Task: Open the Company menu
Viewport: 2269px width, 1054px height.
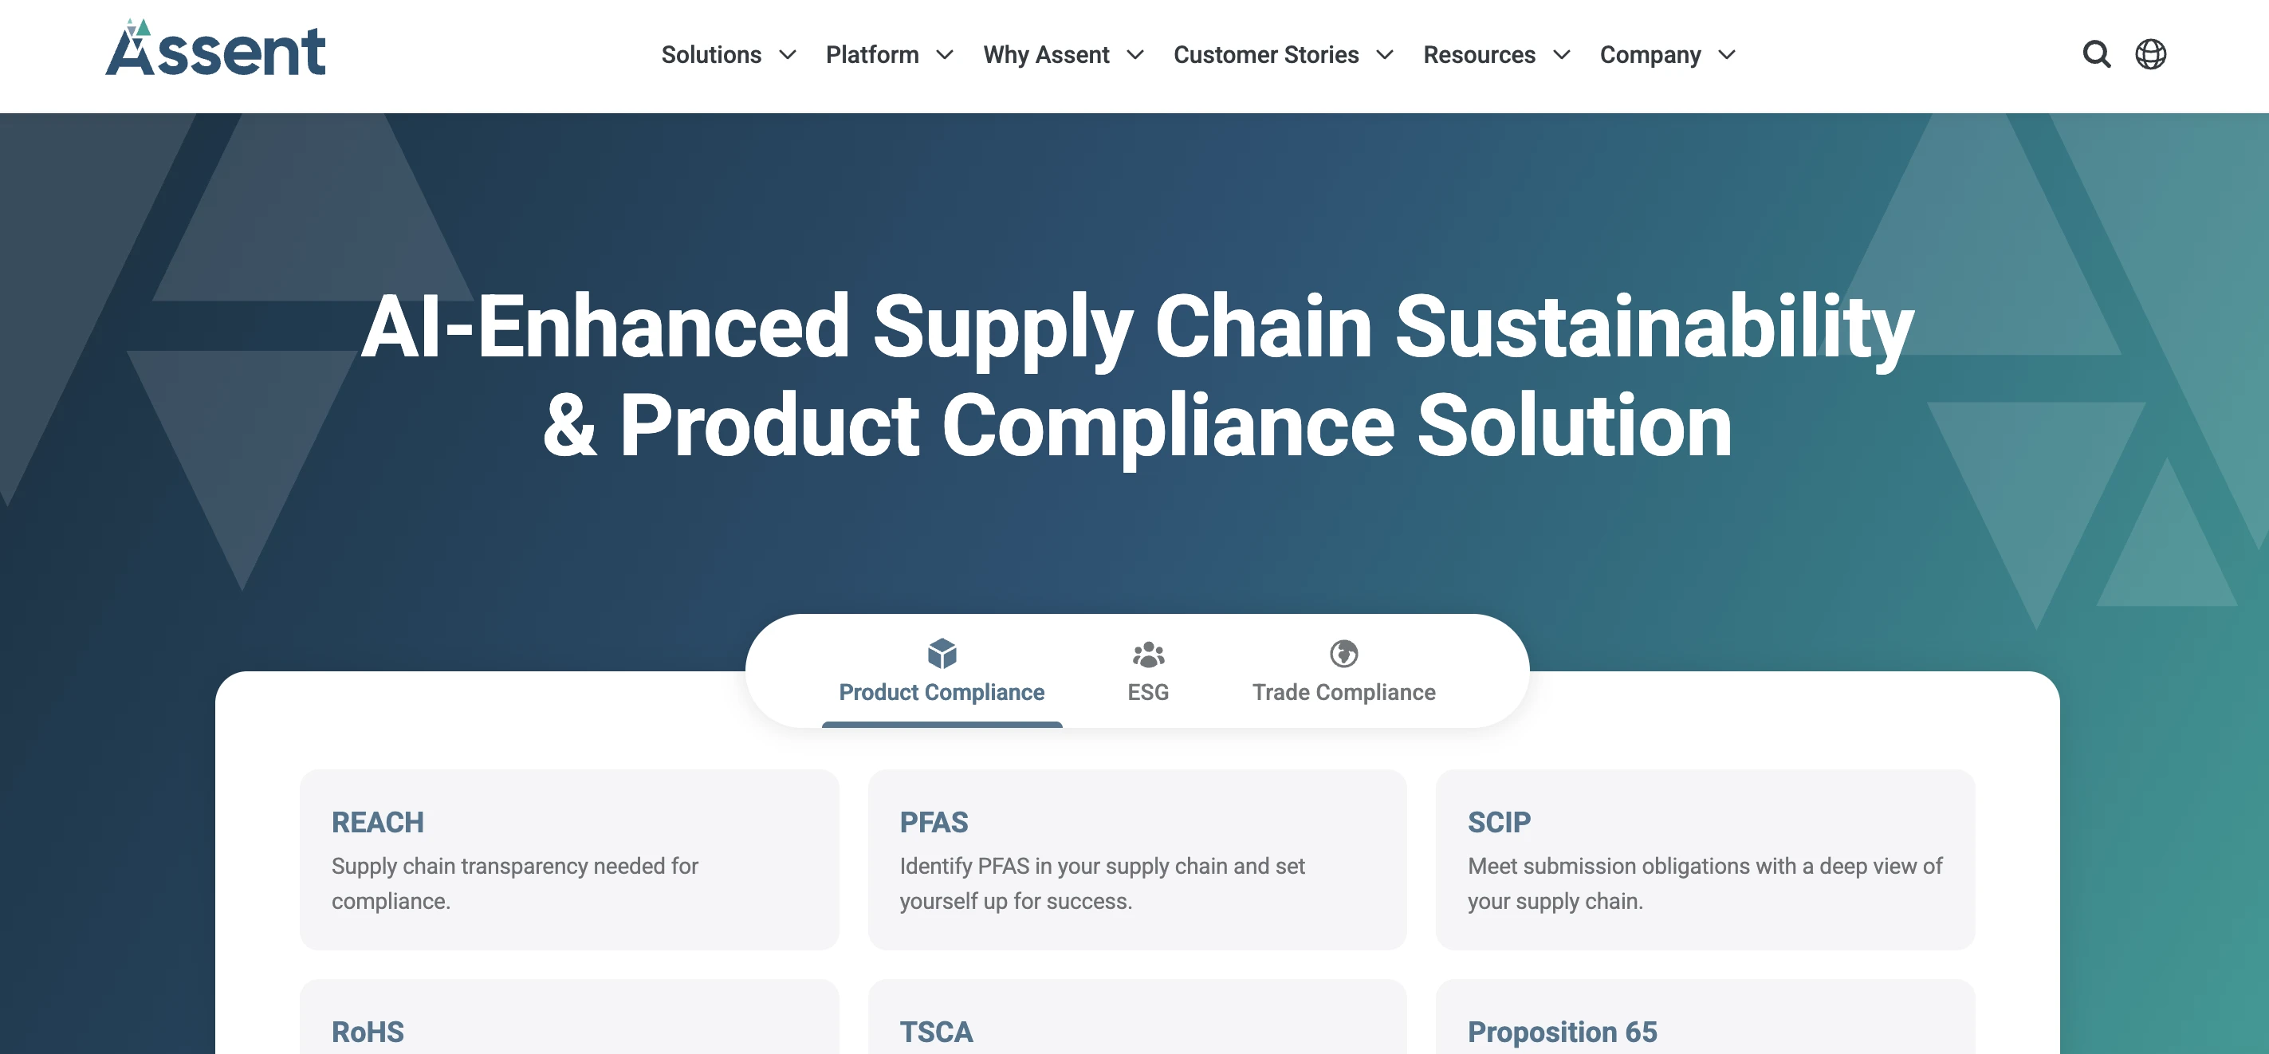Action: pos(1650,54)
